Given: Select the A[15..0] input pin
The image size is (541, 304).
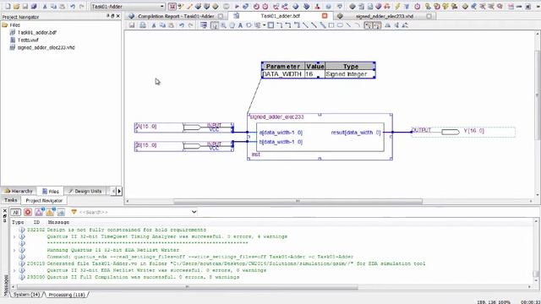Looking at the screenshot, I should point(184,128).
